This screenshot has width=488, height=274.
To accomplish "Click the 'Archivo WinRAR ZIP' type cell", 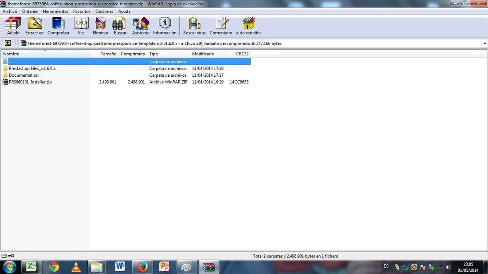I will click(x=169, y=82).
